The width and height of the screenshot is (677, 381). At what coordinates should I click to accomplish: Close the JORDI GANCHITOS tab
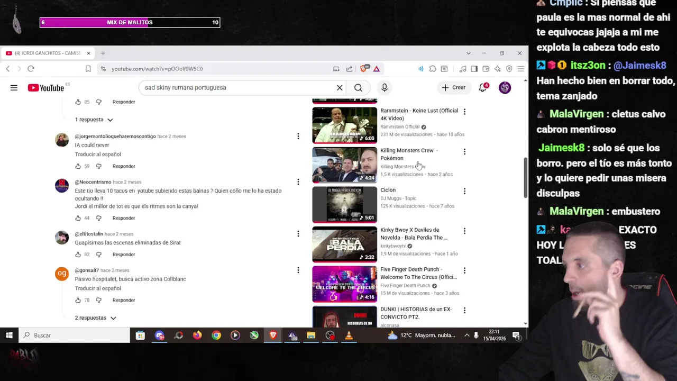pos(88,53)
